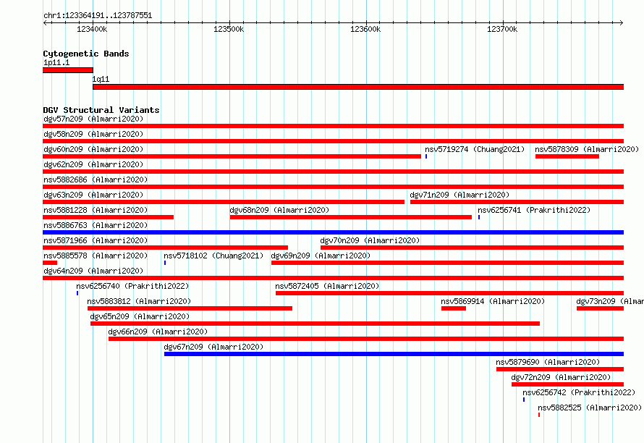Click the dgv72n209 red variant bar
The image size is (644, 443).
567,384
